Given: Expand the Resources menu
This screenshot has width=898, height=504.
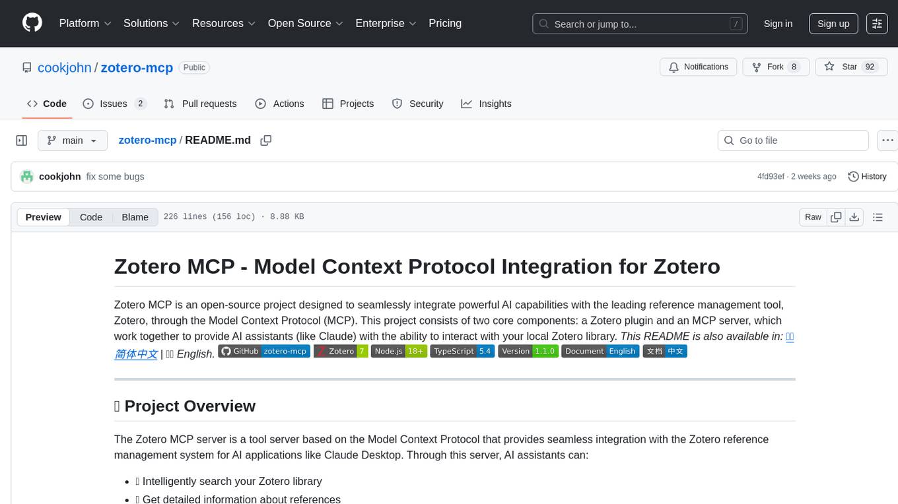Looking at the screenshot, I should pos(224,23).
